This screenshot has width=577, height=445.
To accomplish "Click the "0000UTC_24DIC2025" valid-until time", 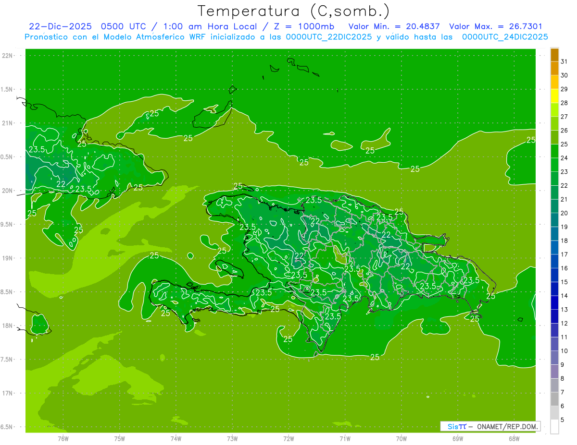I will [505, 37].
